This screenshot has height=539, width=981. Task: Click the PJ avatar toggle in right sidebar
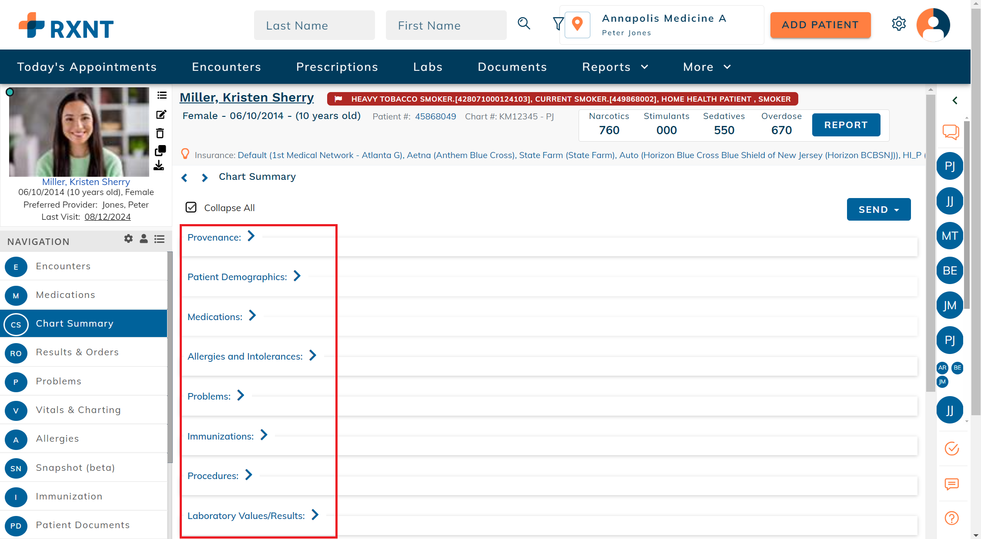950,165
